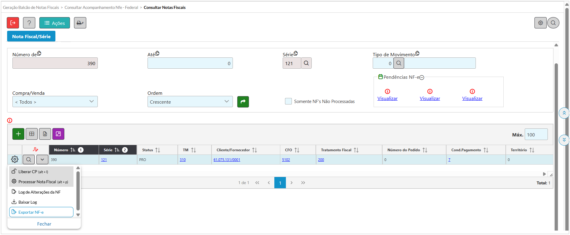Open settings gear in top right
570x235 pixels.
(540, 23)
